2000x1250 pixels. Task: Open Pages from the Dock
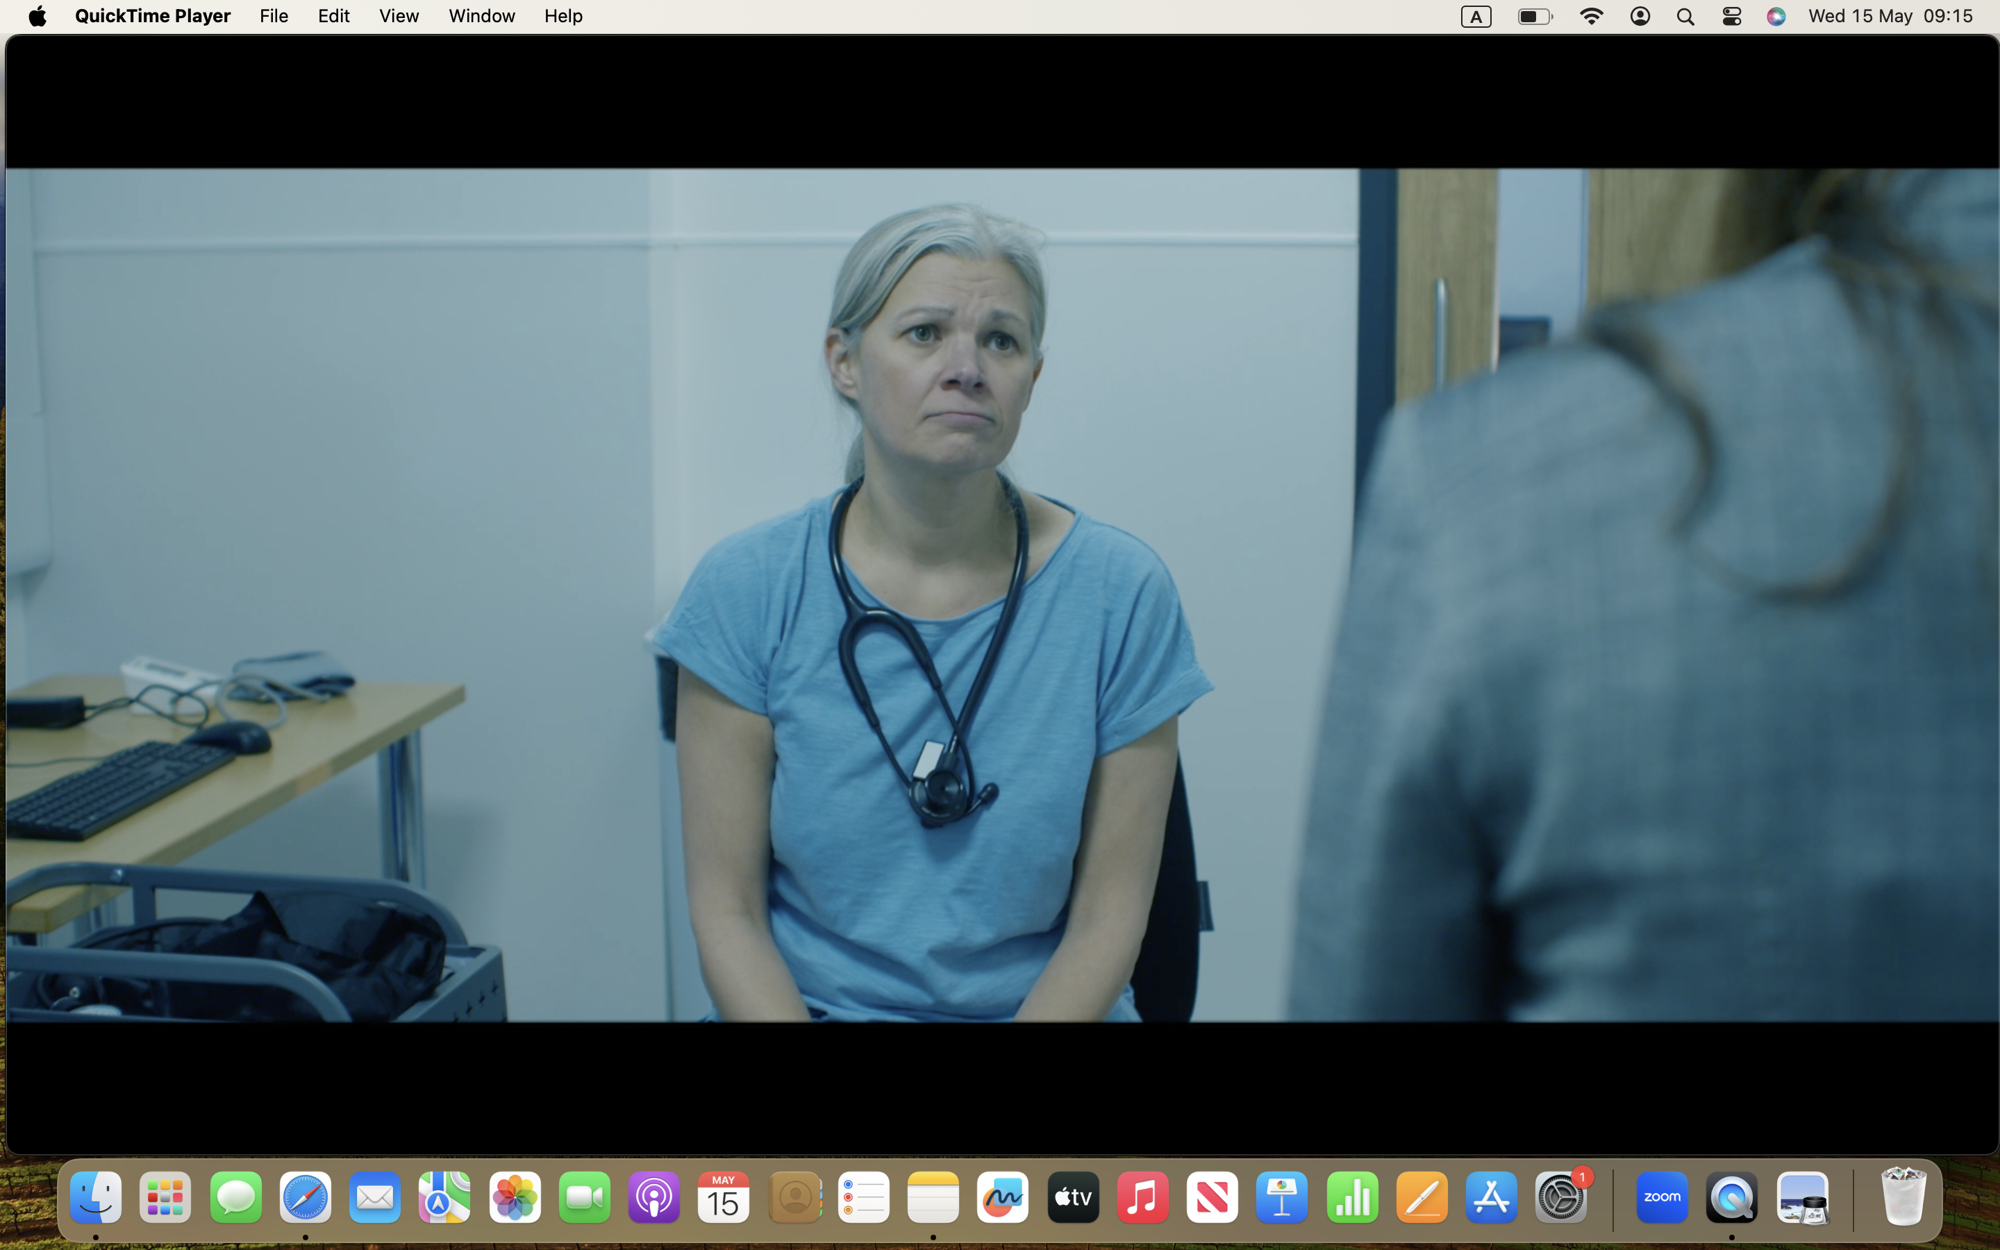(1422, 1197)
